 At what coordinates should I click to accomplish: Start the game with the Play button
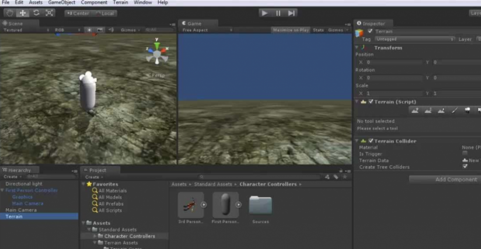264,13
